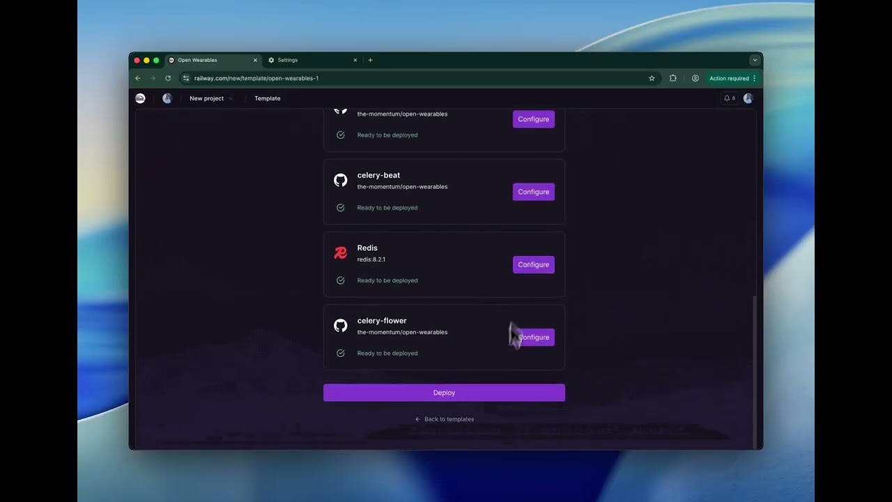Expand the tab search dropdown arrow

pyautogui.click(x=755, y=60)
